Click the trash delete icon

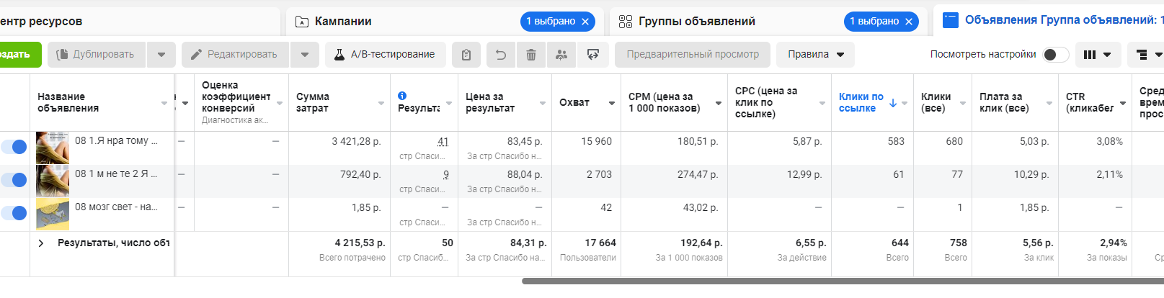(x=531, y=55)
